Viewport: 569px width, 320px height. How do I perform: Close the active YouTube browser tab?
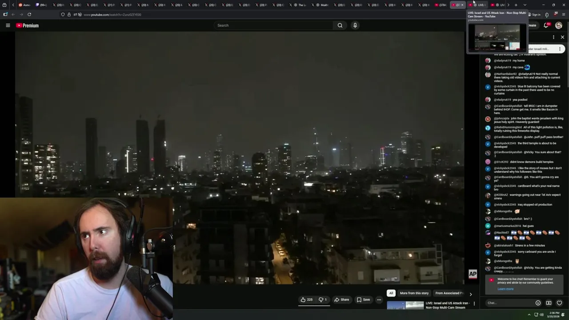click(x=462, y=5)
